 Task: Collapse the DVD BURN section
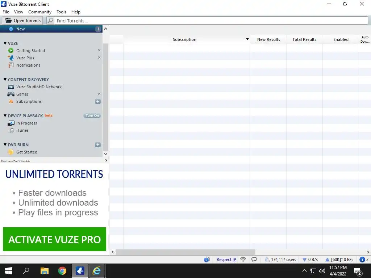[5, 145]
